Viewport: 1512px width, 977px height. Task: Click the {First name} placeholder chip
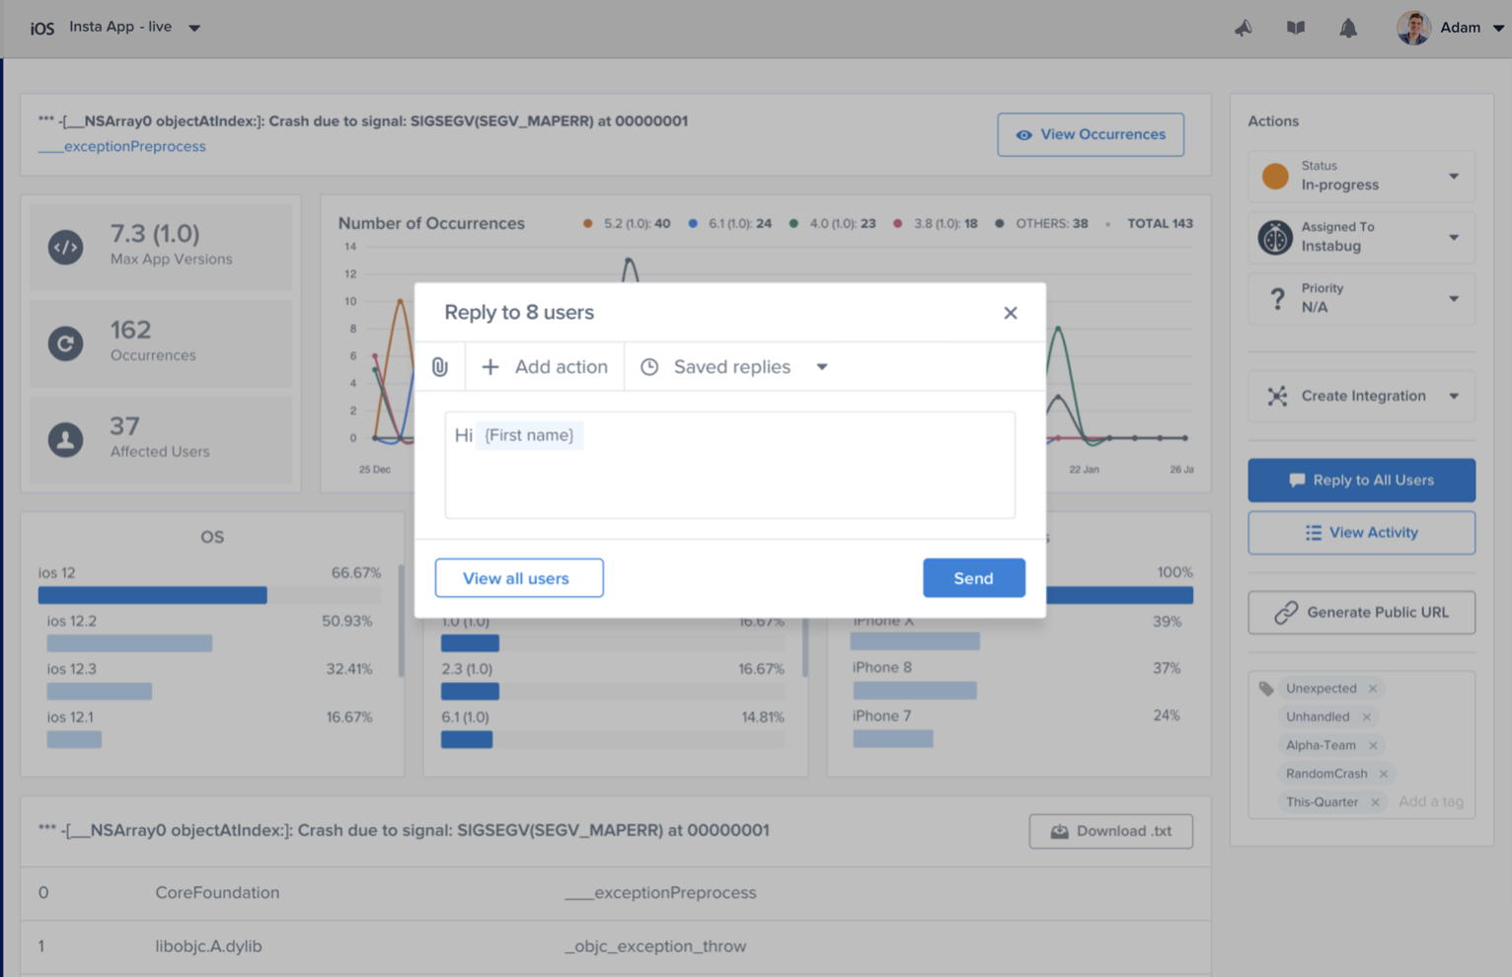tap(530, 435)
